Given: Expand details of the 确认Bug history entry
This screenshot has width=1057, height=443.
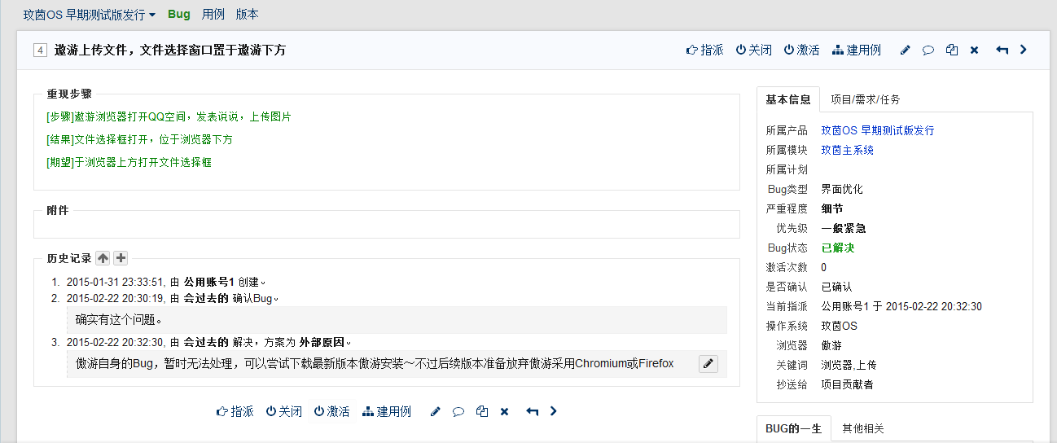Looking at the screenshot, I should [x=276, y=299].
